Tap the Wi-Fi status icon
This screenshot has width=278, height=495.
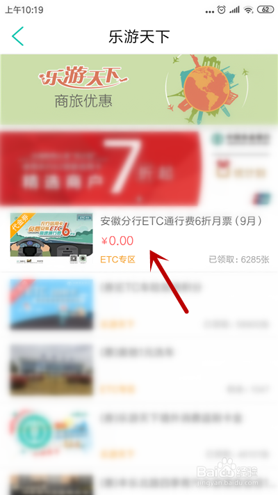tap(248, 10)
